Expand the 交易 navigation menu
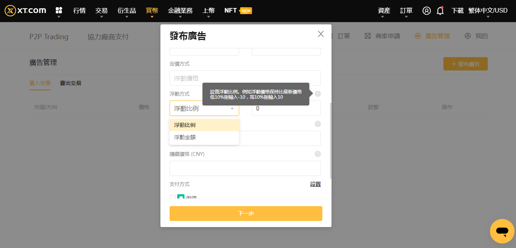The image size is (516, 248). point(102,11)
